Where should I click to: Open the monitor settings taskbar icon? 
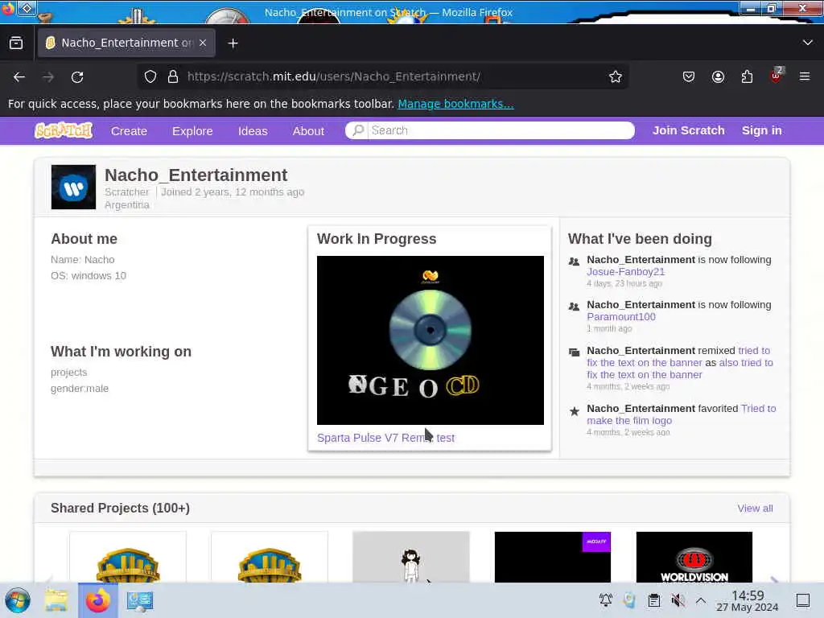[x=140, y=600]
